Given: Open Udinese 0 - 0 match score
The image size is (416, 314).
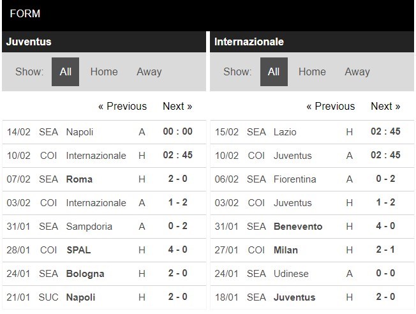Looking at the screenshot, I should tap(385, 274).
